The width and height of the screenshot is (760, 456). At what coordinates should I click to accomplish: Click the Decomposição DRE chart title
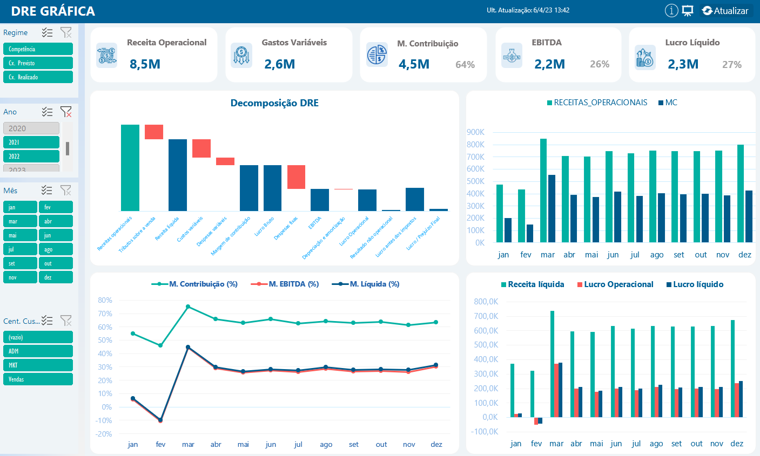274,103
